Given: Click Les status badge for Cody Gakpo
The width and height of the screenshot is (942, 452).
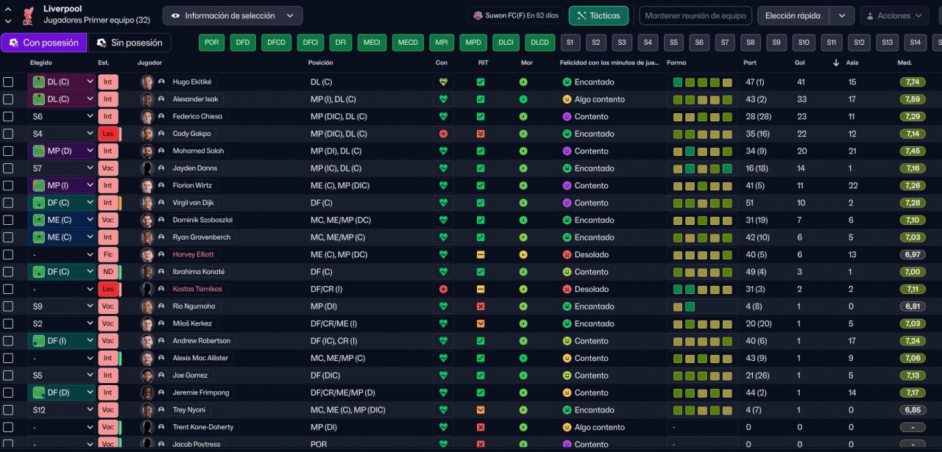Looking at the screenshot, I should (107, 134).
